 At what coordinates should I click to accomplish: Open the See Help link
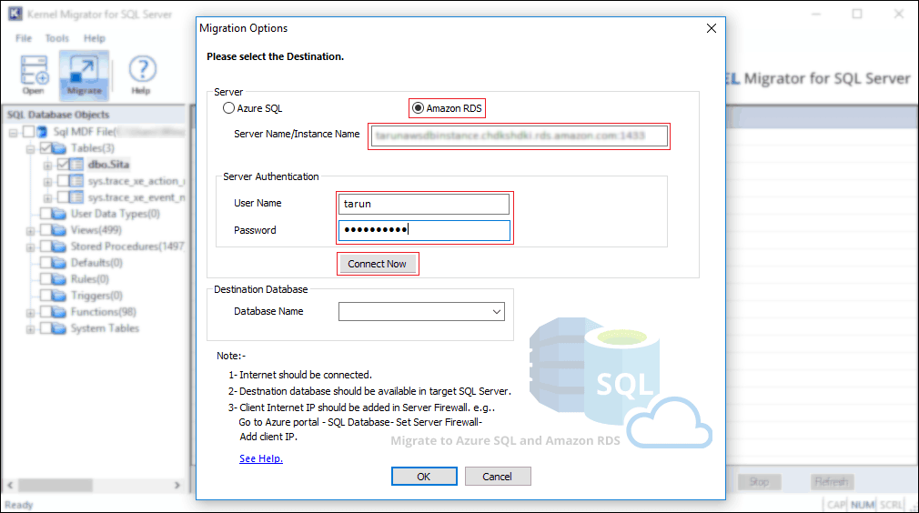point(261,458)
